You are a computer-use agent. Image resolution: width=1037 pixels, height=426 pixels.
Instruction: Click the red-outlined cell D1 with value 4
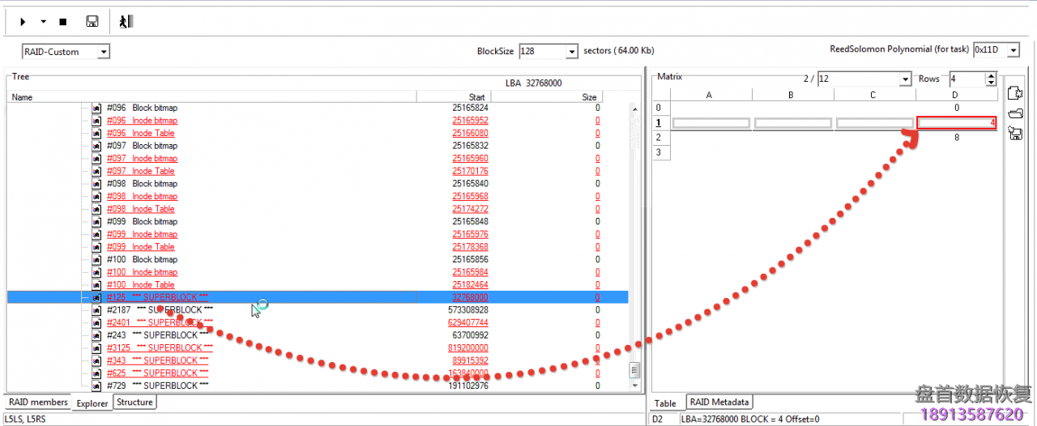pyautogui.click(x=957, y=123)
